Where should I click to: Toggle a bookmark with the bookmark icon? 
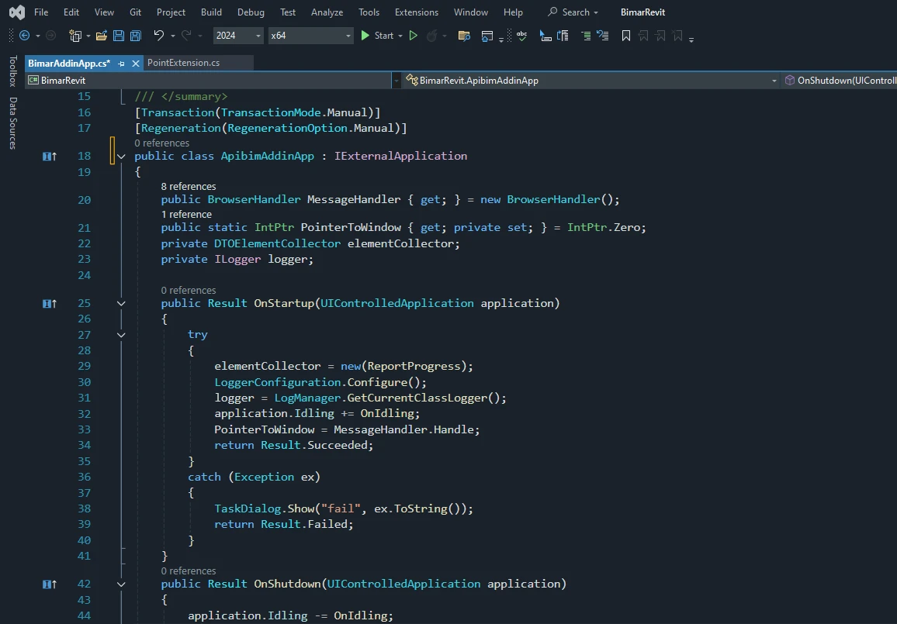click(625, 36)
